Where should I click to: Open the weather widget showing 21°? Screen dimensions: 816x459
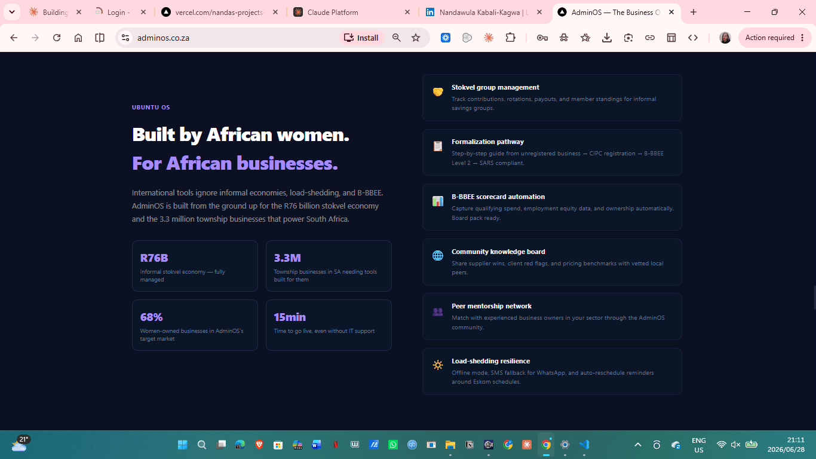click(20, 443)
